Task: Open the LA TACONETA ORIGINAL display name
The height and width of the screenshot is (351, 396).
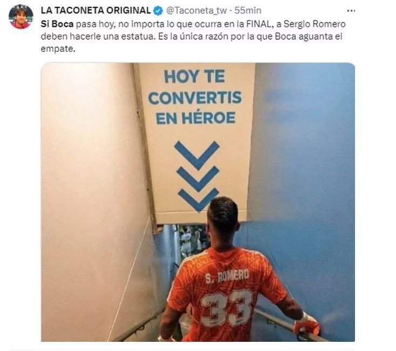Action: coord(95,11)
